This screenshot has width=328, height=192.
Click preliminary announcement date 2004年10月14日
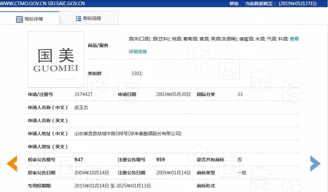click(92, 173)
